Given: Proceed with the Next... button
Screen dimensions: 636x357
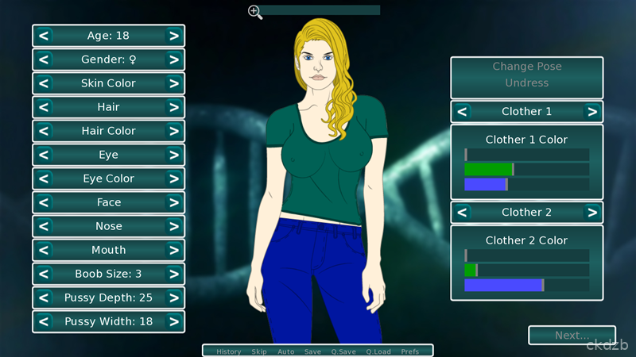Looking at the screenshot, I should (x=572, y=335).
